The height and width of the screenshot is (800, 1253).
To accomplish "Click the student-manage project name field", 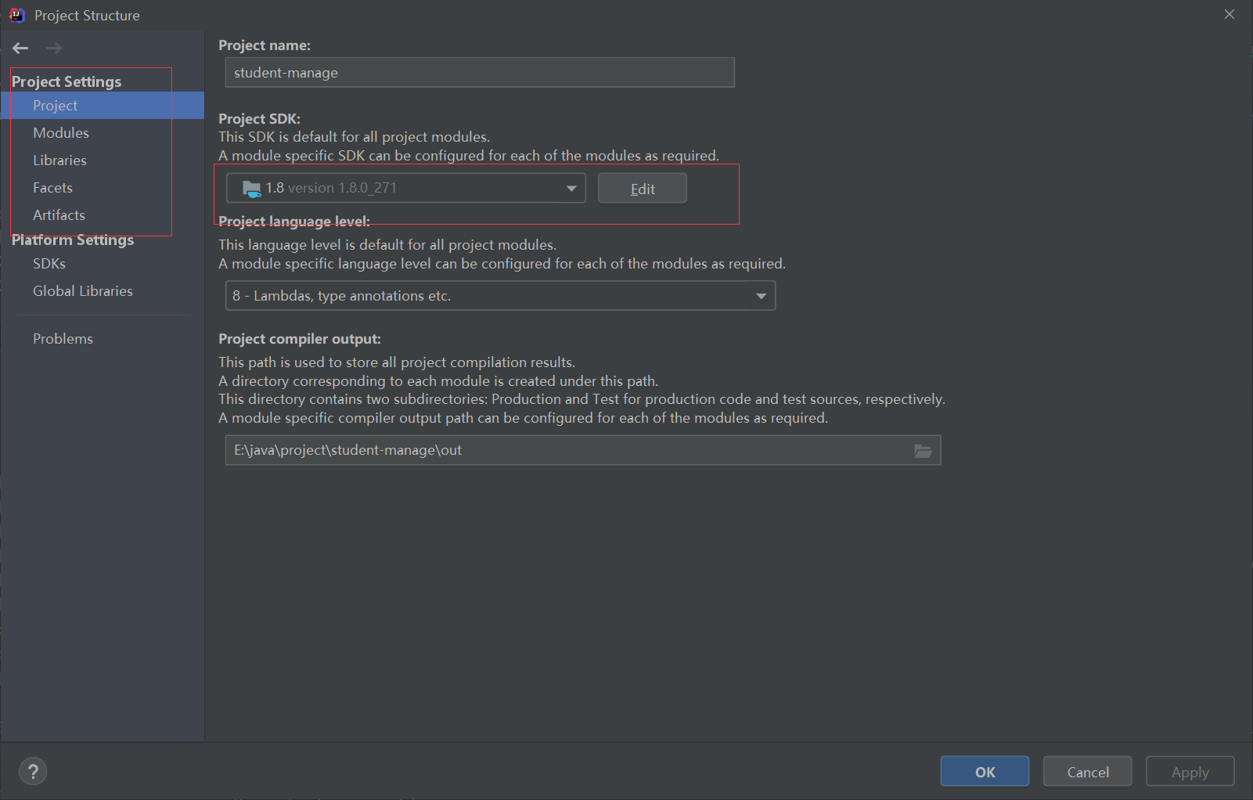I will [x=479, y=72].
